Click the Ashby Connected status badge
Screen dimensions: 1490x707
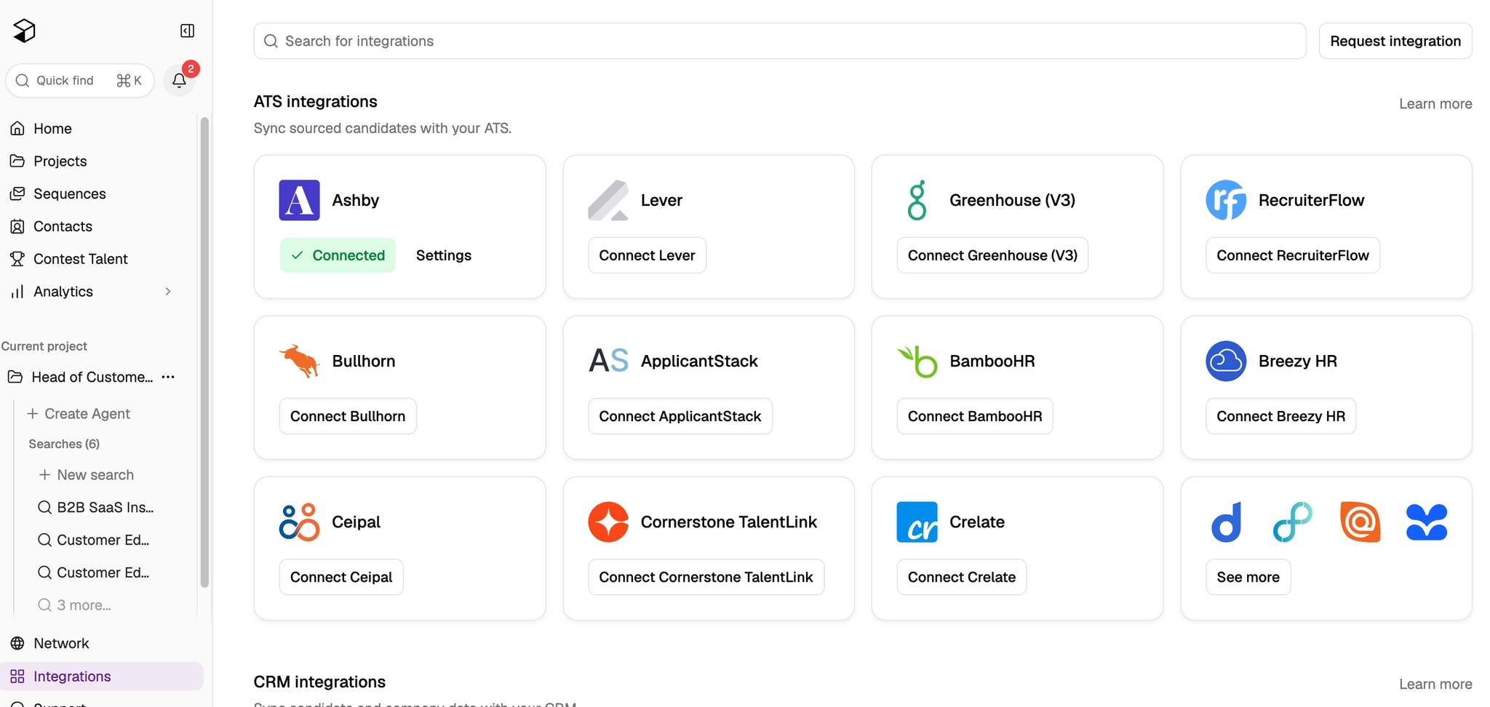338,255
